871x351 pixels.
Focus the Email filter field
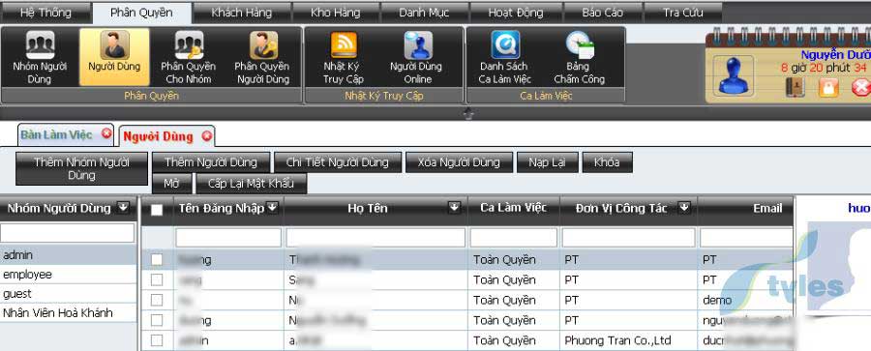tap(746, 238)
